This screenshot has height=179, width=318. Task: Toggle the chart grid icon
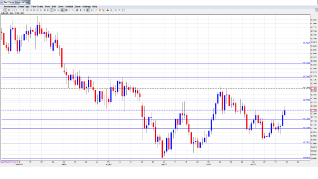(66, 10)
